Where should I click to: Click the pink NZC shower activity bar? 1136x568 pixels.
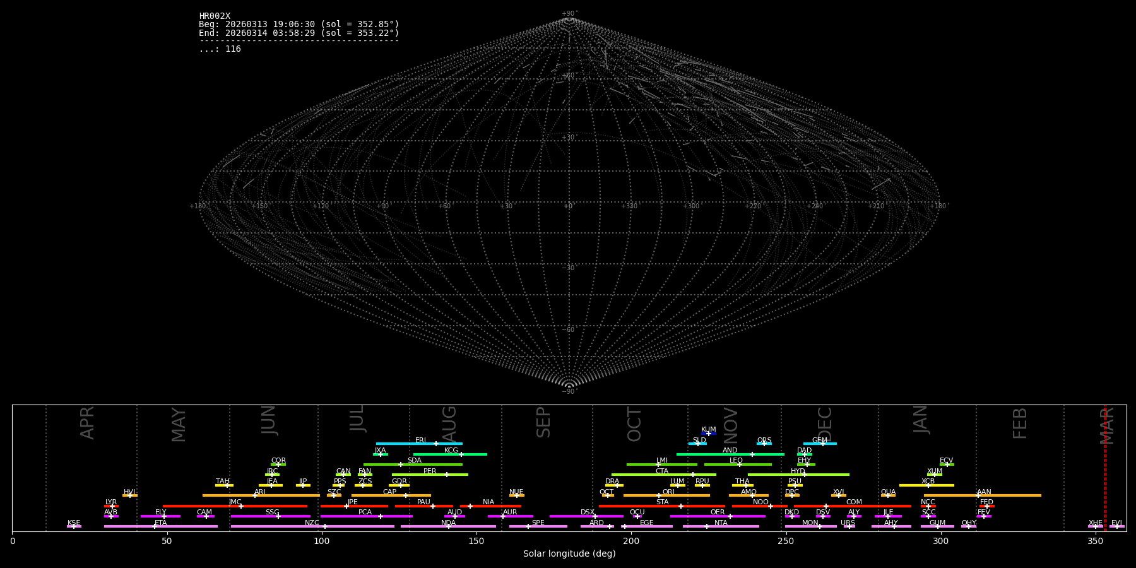(312, 526)
